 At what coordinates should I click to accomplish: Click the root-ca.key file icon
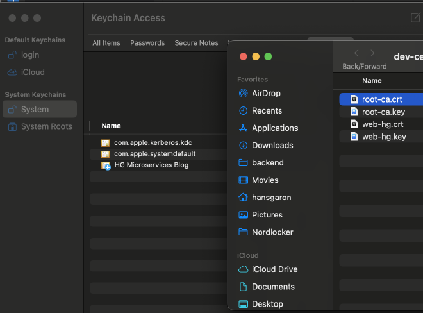point(354,112)
